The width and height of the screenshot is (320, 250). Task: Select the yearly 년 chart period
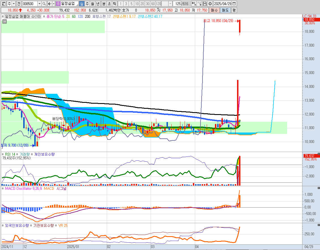point(98,4)
